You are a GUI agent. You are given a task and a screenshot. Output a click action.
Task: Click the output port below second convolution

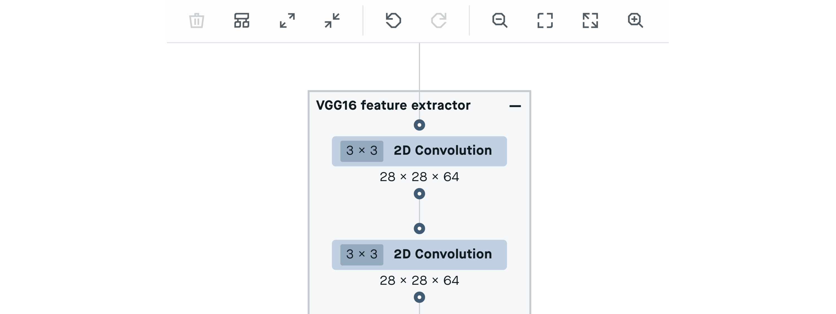click(419, 297)
